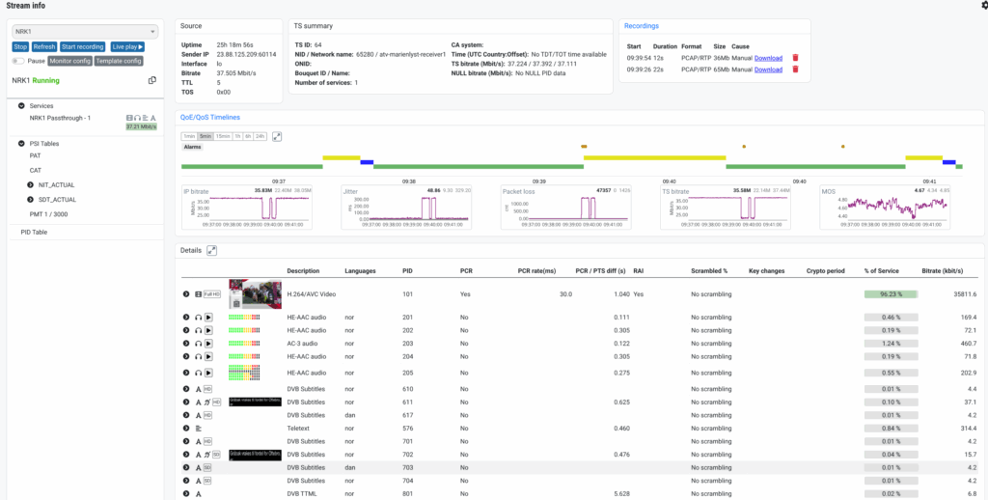Viewport: 988px width, 500px height.
Task: Play audio stream PID 201
Action: (209, 317)
